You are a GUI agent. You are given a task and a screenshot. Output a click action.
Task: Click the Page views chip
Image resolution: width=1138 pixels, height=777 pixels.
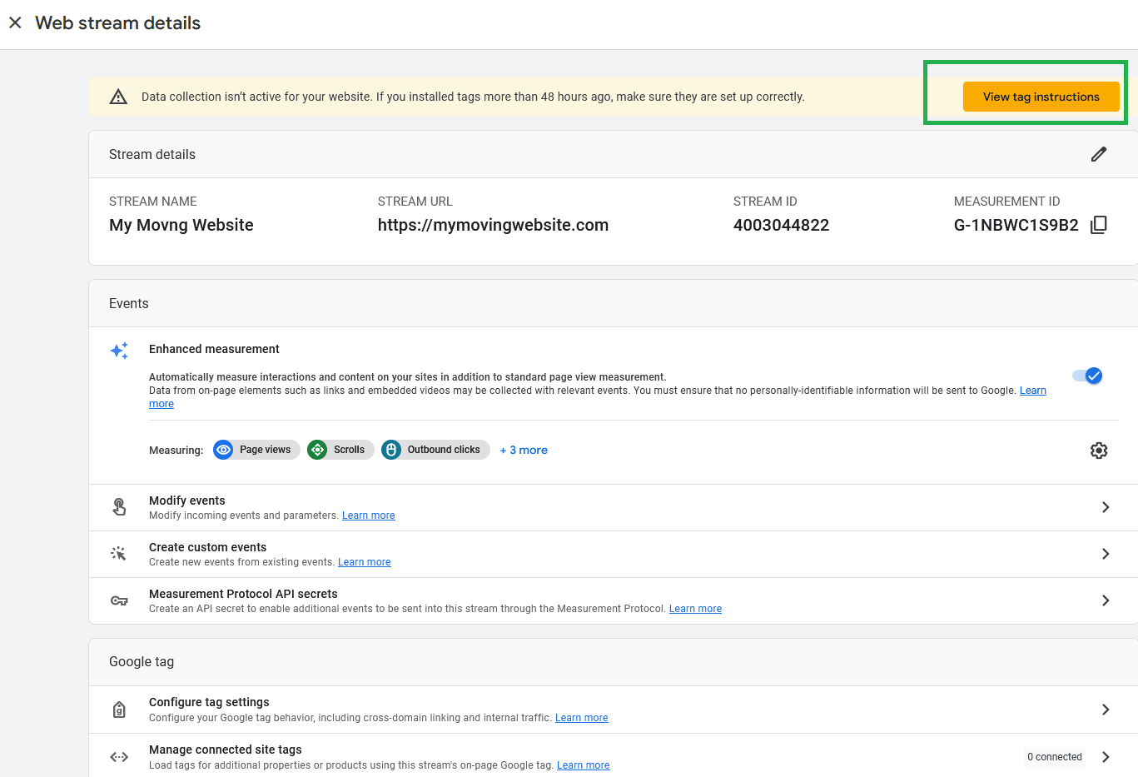point(256,450)
